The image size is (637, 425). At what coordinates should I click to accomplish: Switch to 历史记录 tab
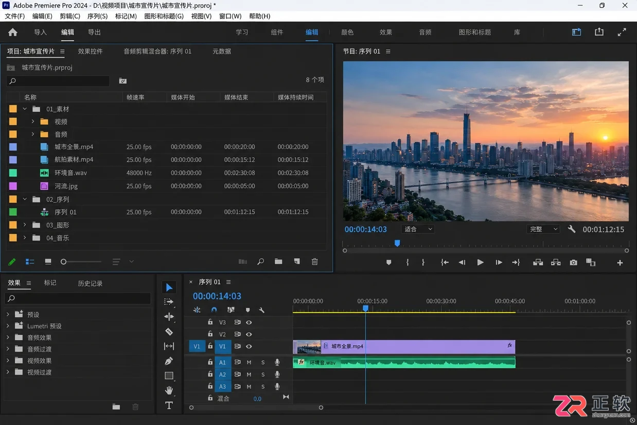click(90, 283)
